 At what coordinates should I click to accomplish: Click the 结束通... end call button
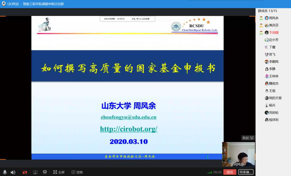246,172
